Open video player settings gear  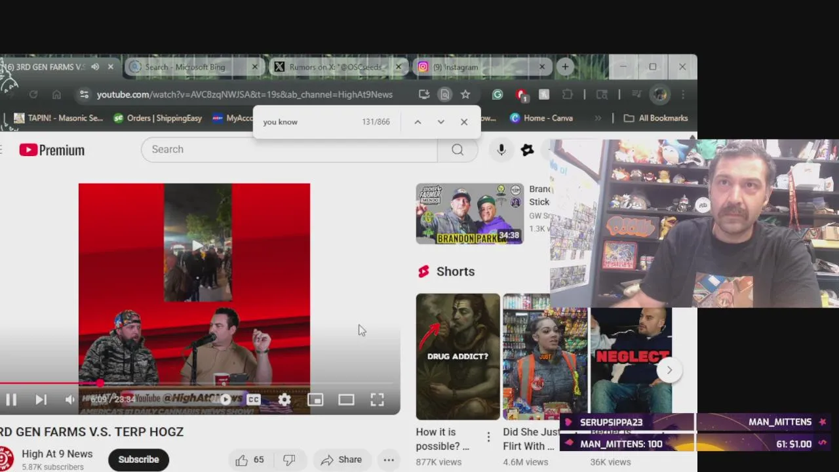pos(284,399)
